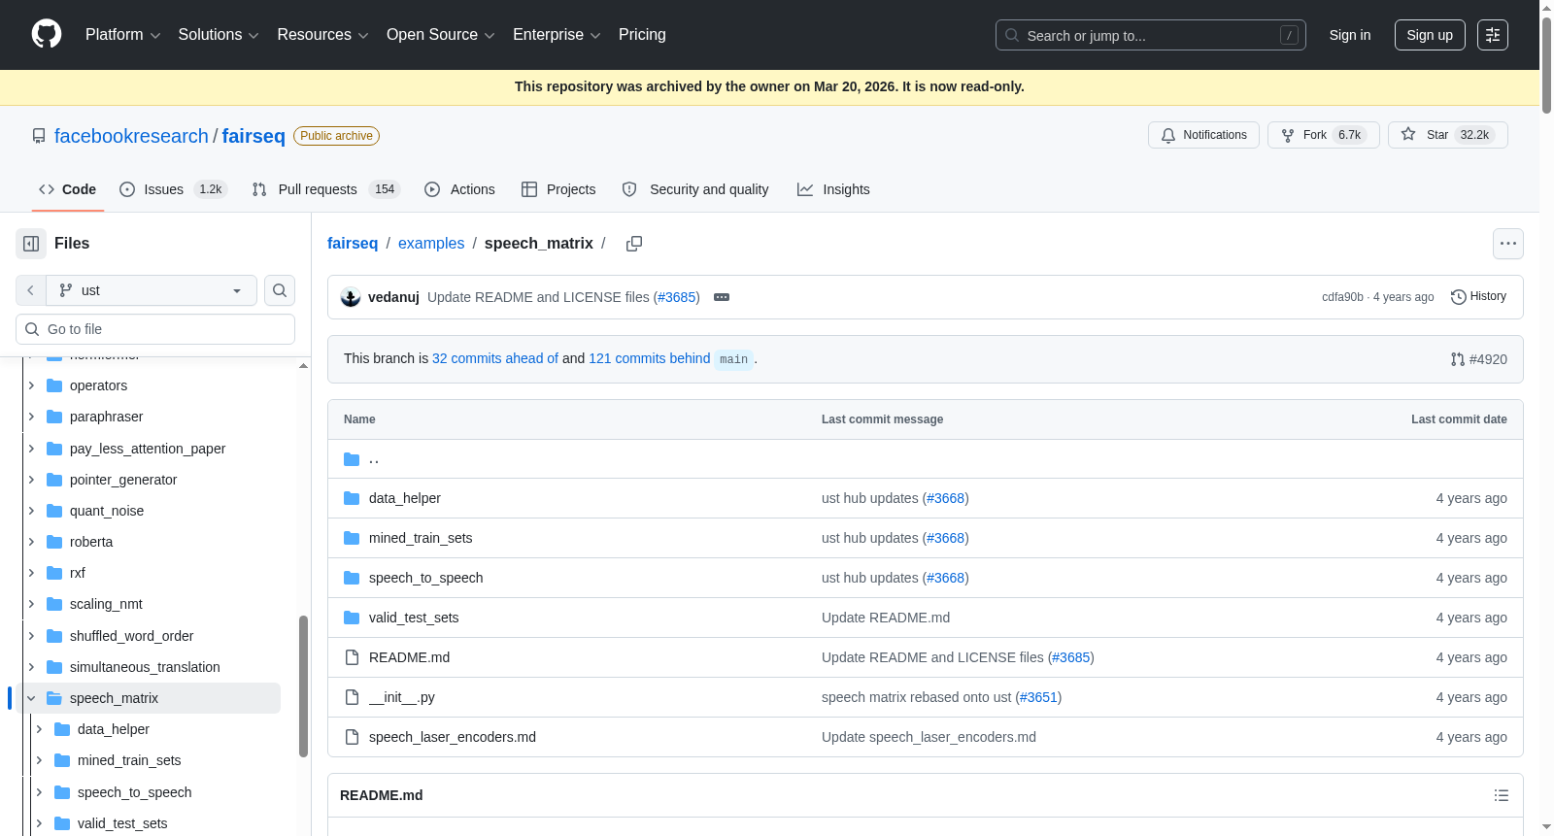This screenshot has width=1554, height=836.
Task: Open the Issues tab
Action: [173, 189]
